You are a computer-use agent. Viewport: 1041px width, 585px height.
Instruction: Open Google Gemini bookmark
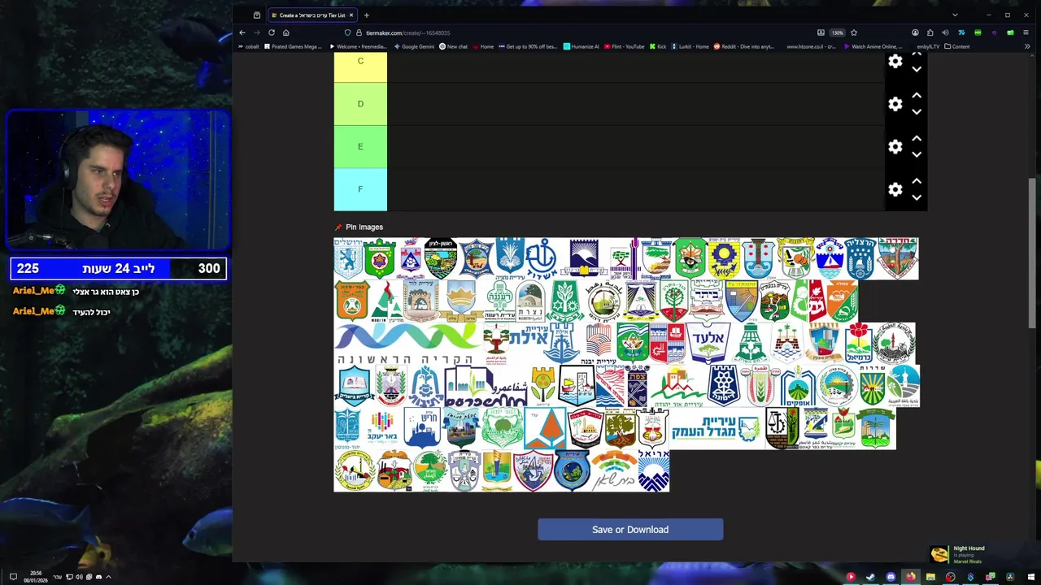415,46
